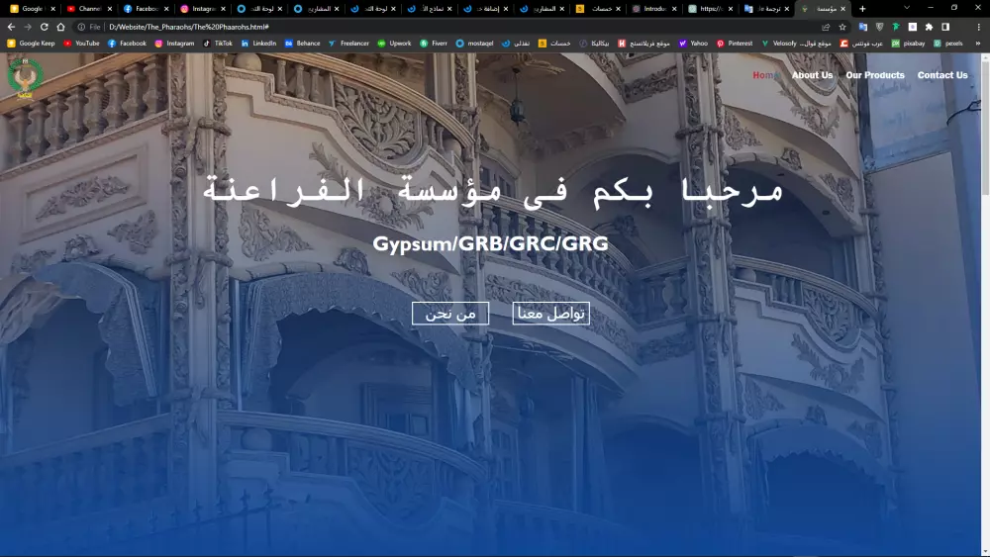Open the Chrome three-dot menu

click(979, 27)
